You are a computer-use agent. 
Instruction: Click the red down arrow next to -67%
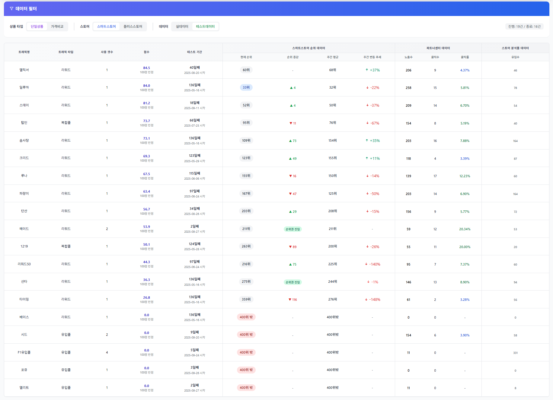[367, 123]
